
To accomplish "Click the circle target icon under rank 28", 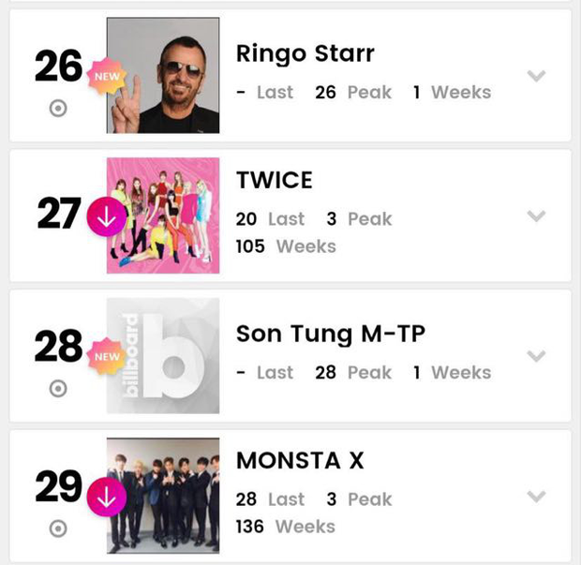I will tap(58, 389).
